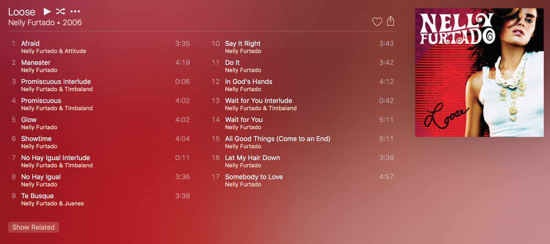Open the Nelly Furtado artist link under the album title
This screenshot has width=550, height=244.
coord(31,23)
